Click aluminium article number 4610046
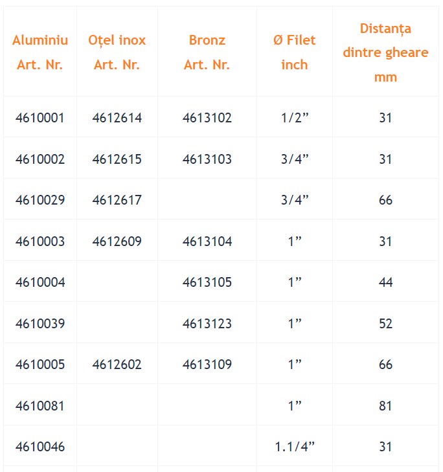 pos(40,446)
